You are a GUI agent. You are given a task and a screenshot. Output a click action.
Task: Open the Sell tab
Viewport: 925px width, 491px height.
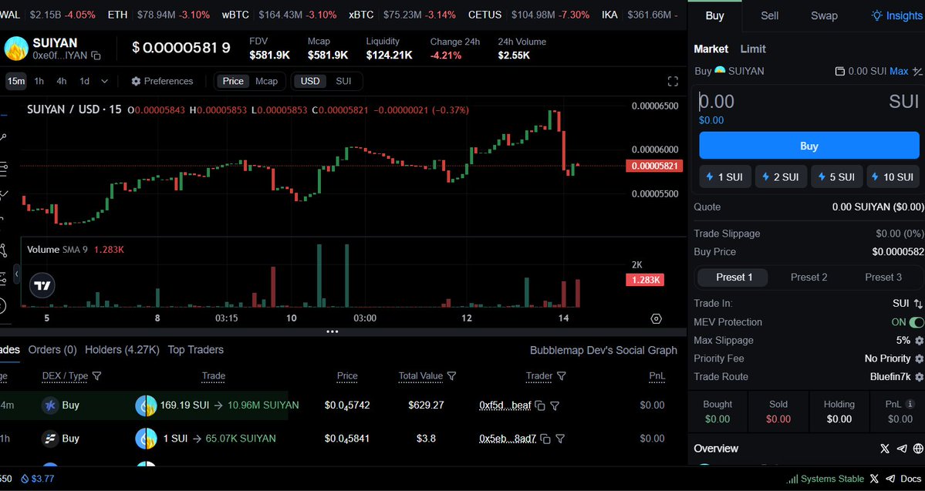(769, 16)
